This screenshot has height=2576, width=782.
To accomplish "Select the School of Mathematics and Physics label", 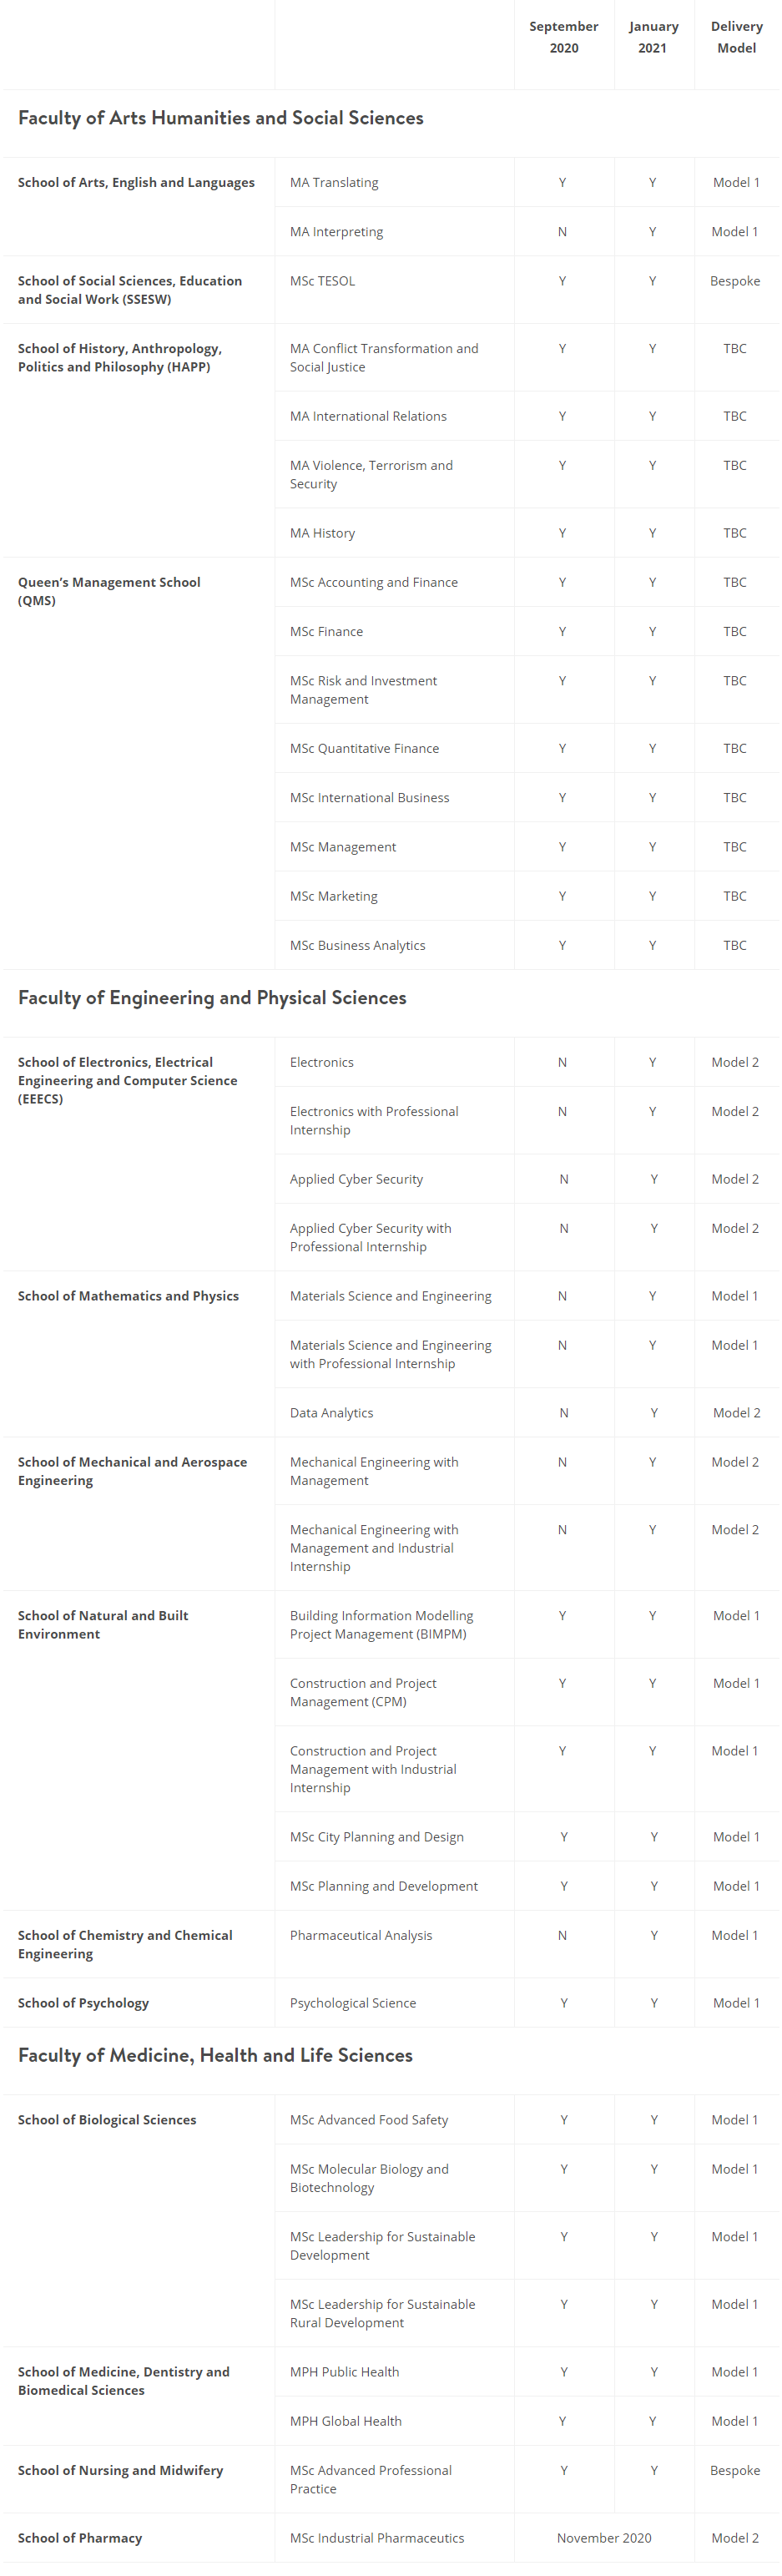I will 128,1296.
